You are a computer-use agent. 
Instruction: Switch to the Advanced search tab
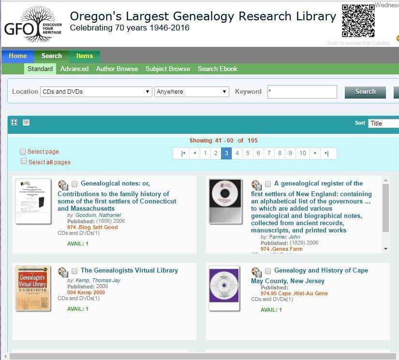[x=74, y=69]
